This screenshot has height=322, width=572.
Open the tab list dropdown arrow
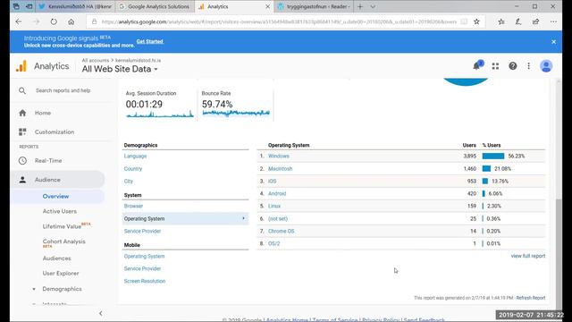373,6
